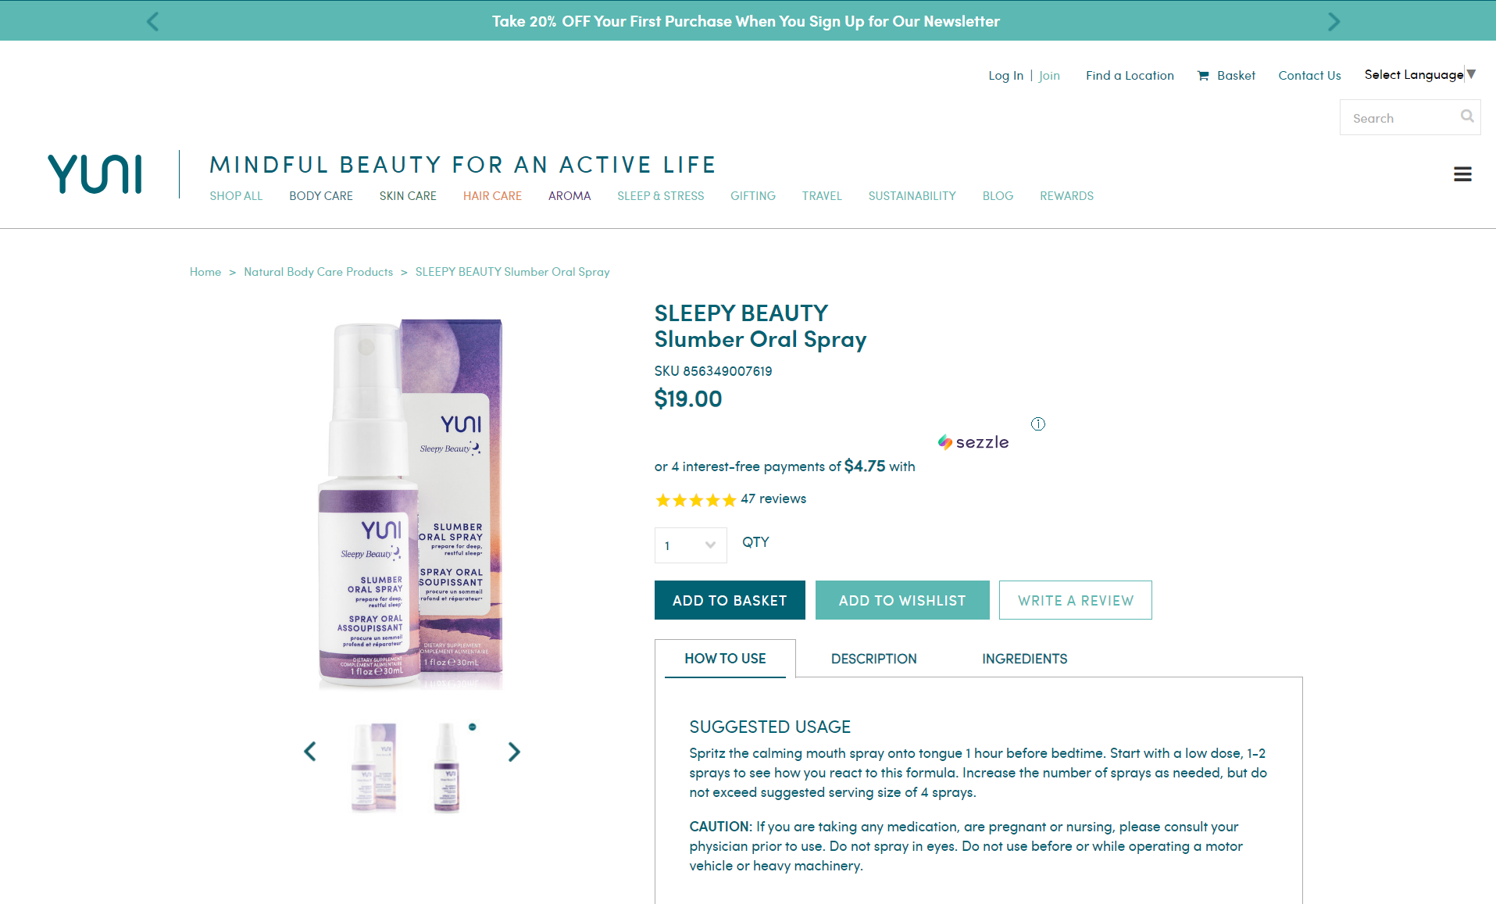Click the YUNI logo
The image size is (1496, 904).
coord(95,173)
